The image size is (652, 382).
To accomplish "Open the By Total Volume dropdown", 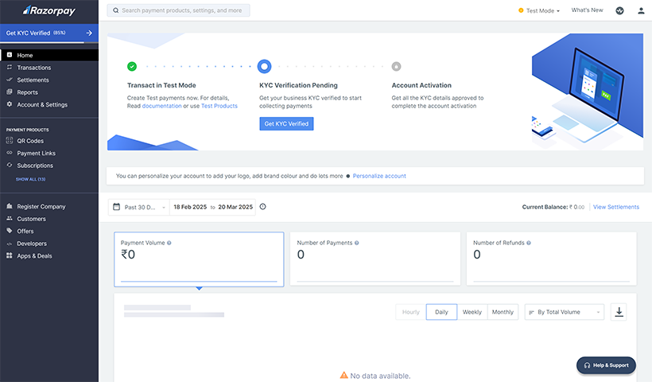I will 565,312.
